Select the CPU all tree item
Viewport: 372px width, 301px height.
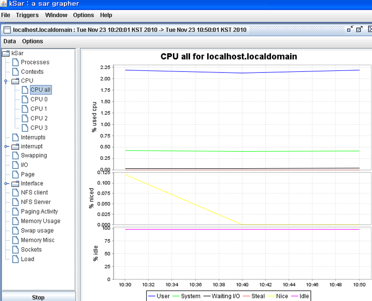pos(41,90)
